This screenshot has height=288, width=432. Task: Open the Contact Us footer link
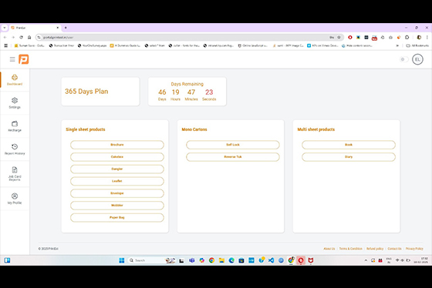point(394,249)
